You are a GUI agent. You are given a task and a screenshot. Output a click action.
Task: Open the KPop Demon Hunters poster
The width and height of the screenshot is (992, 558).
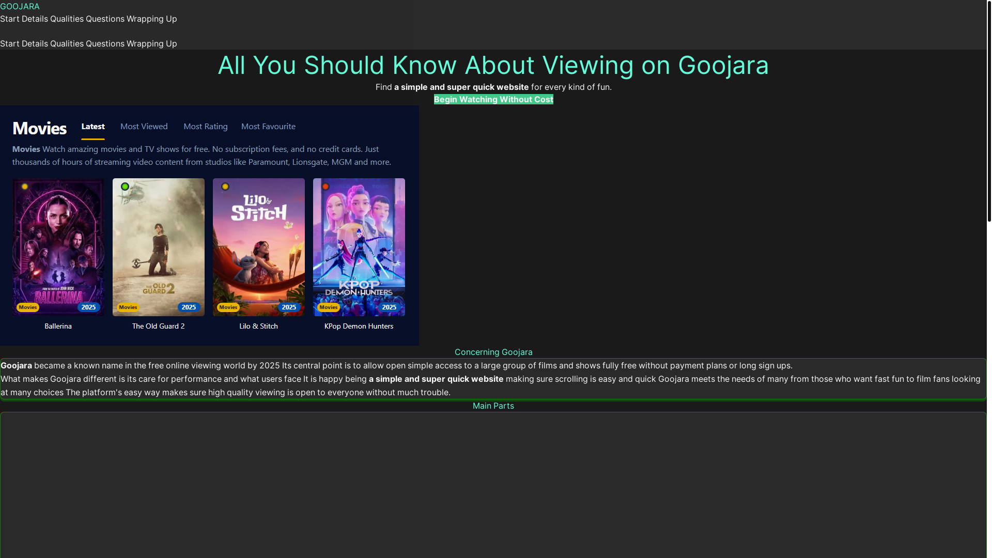(x=359, y=247)
